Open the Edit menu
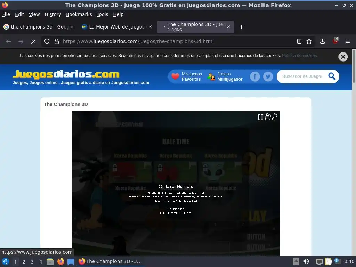Viewport: 356px width, 267px height. (19, 14)
